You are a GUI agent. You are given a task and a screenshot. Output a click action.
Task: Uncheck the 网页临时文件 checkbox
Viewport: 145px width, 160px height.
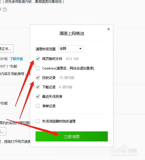38,59
